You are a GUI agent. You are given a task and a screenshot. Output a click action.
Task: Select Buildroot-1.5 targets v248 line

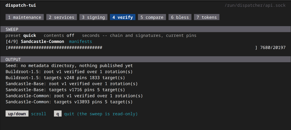(65, 78)
